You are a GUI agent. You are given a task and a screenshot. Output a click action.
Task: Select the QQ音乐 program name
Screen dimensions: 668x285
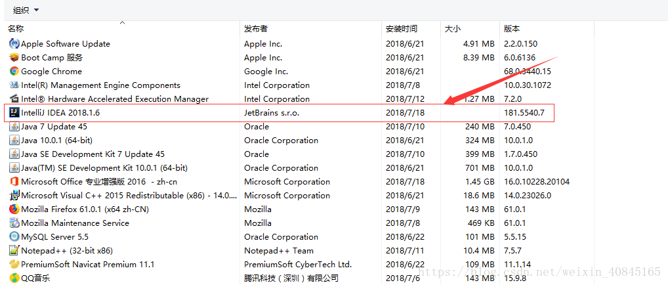point(35,278)
